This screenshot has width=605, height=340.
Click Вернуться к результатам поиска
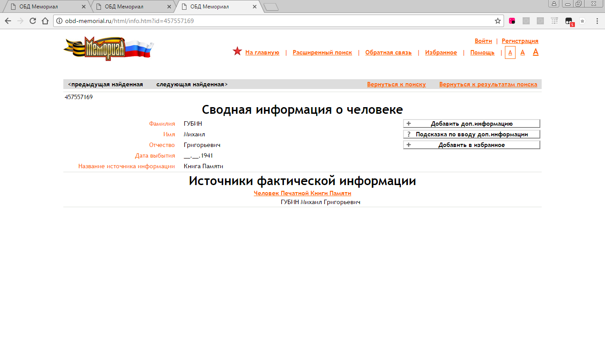pos(488,84)
